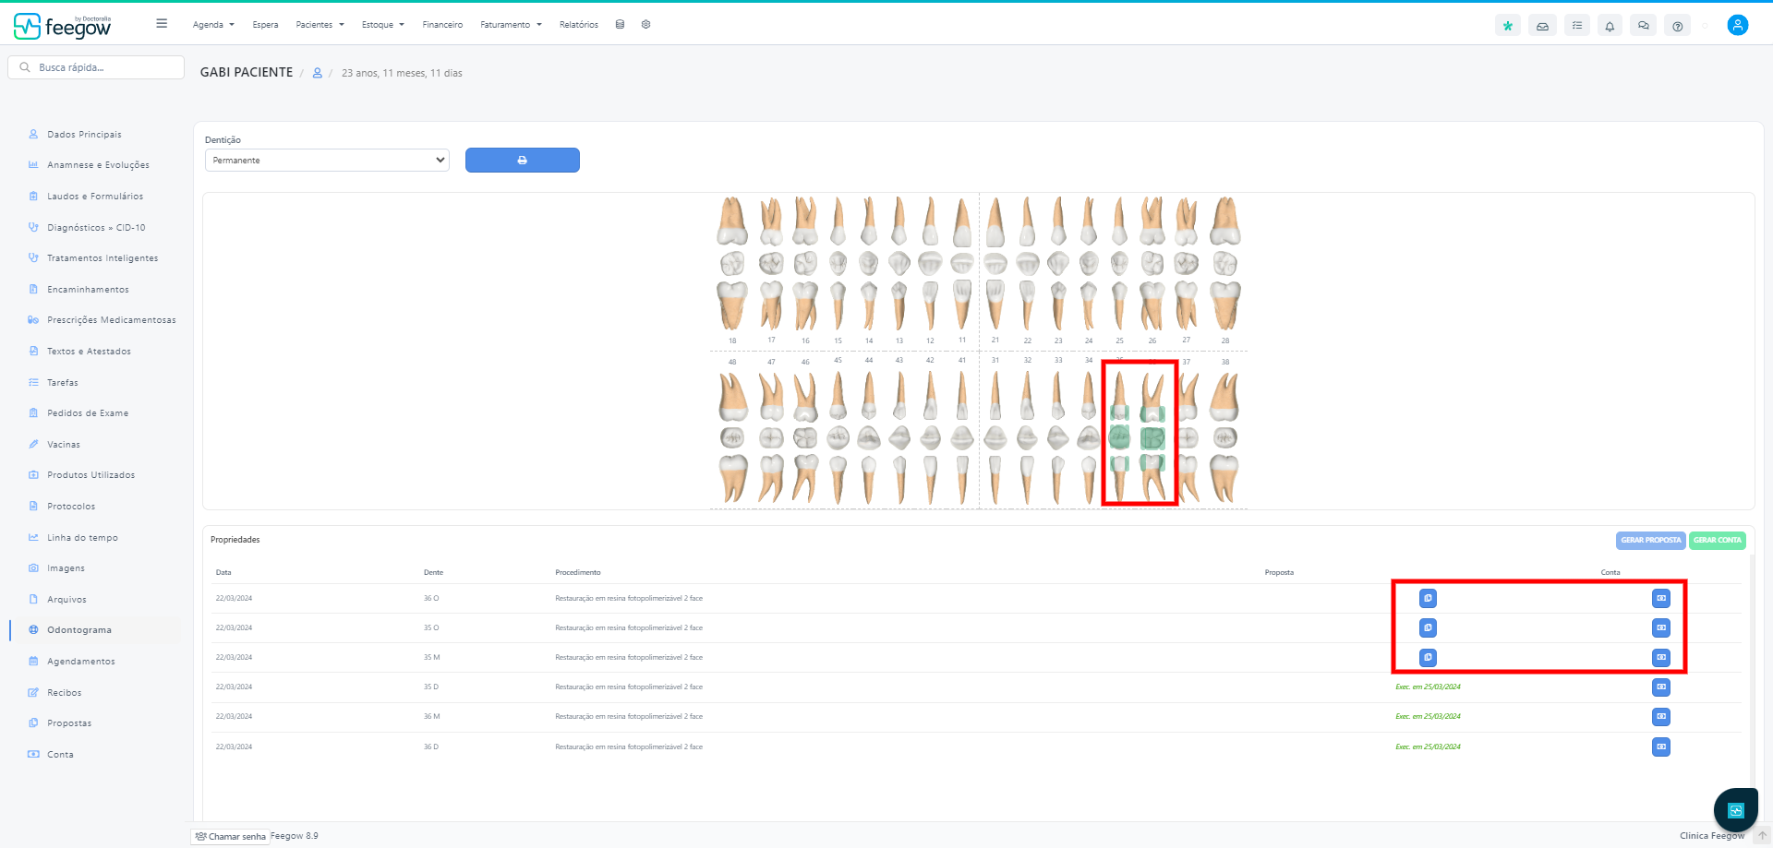Open Arquivos section
1773x848 pixels.
(x=66, y=600)
